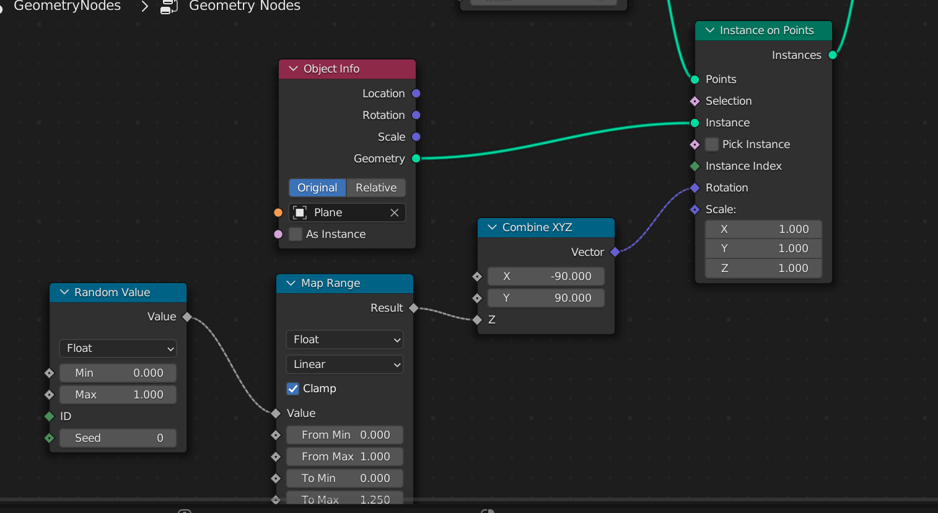Viewport: 938px width, 513px height.
Task: Click the Seed input socket on Random Value
Action: 49,438
